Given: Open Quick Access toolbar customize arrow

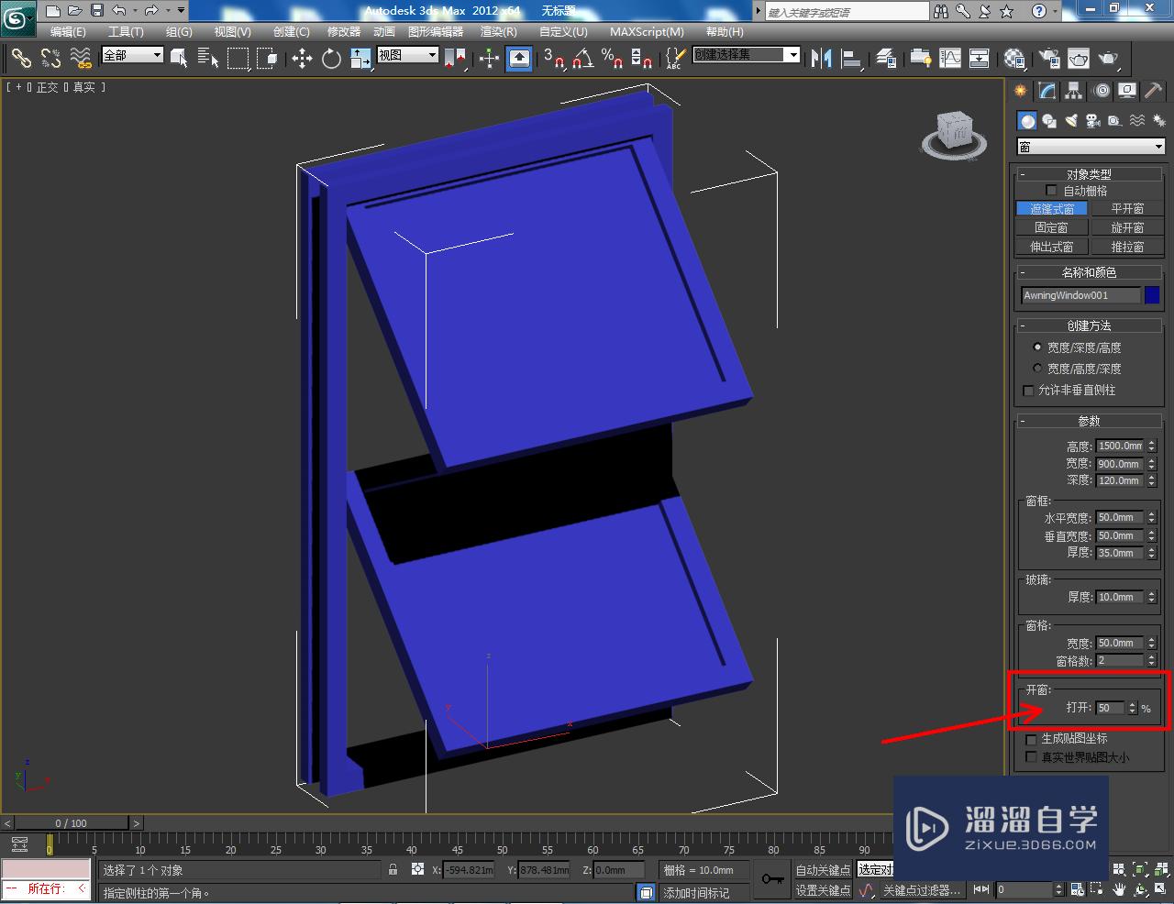Looking at the screenshot, I should 181,11.
